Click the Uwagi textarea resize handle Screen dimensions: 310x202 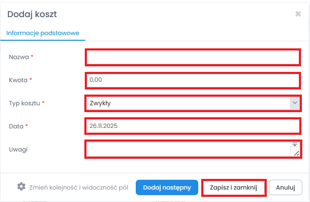296,153
